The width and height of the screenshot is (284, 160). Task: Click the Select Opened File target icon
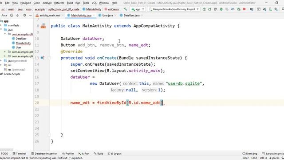(x=12, y=16)
